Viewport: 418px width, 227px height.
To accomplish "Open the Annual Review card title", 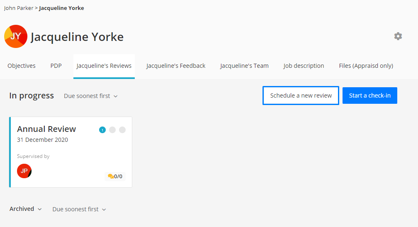I will [x=46, y=129].
